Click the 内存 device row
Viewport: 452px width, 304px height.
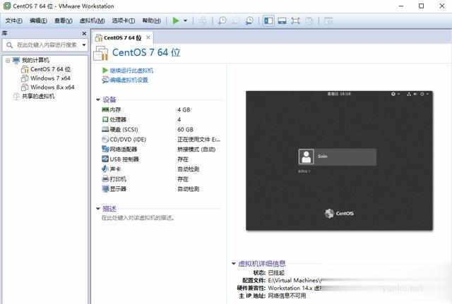[162, 110]
